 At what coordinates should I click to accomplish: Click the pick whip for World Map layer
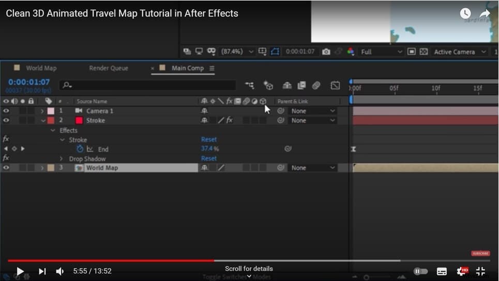click(x=280, y=167)
